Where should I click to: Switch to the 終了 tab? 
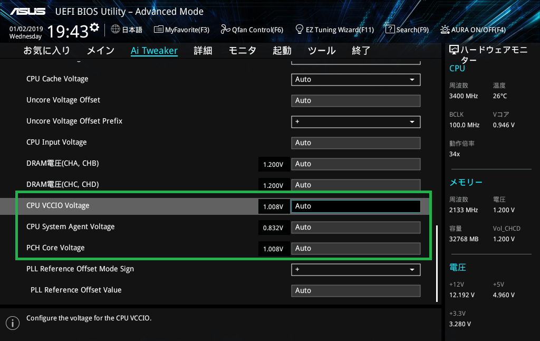coord(361,51)
